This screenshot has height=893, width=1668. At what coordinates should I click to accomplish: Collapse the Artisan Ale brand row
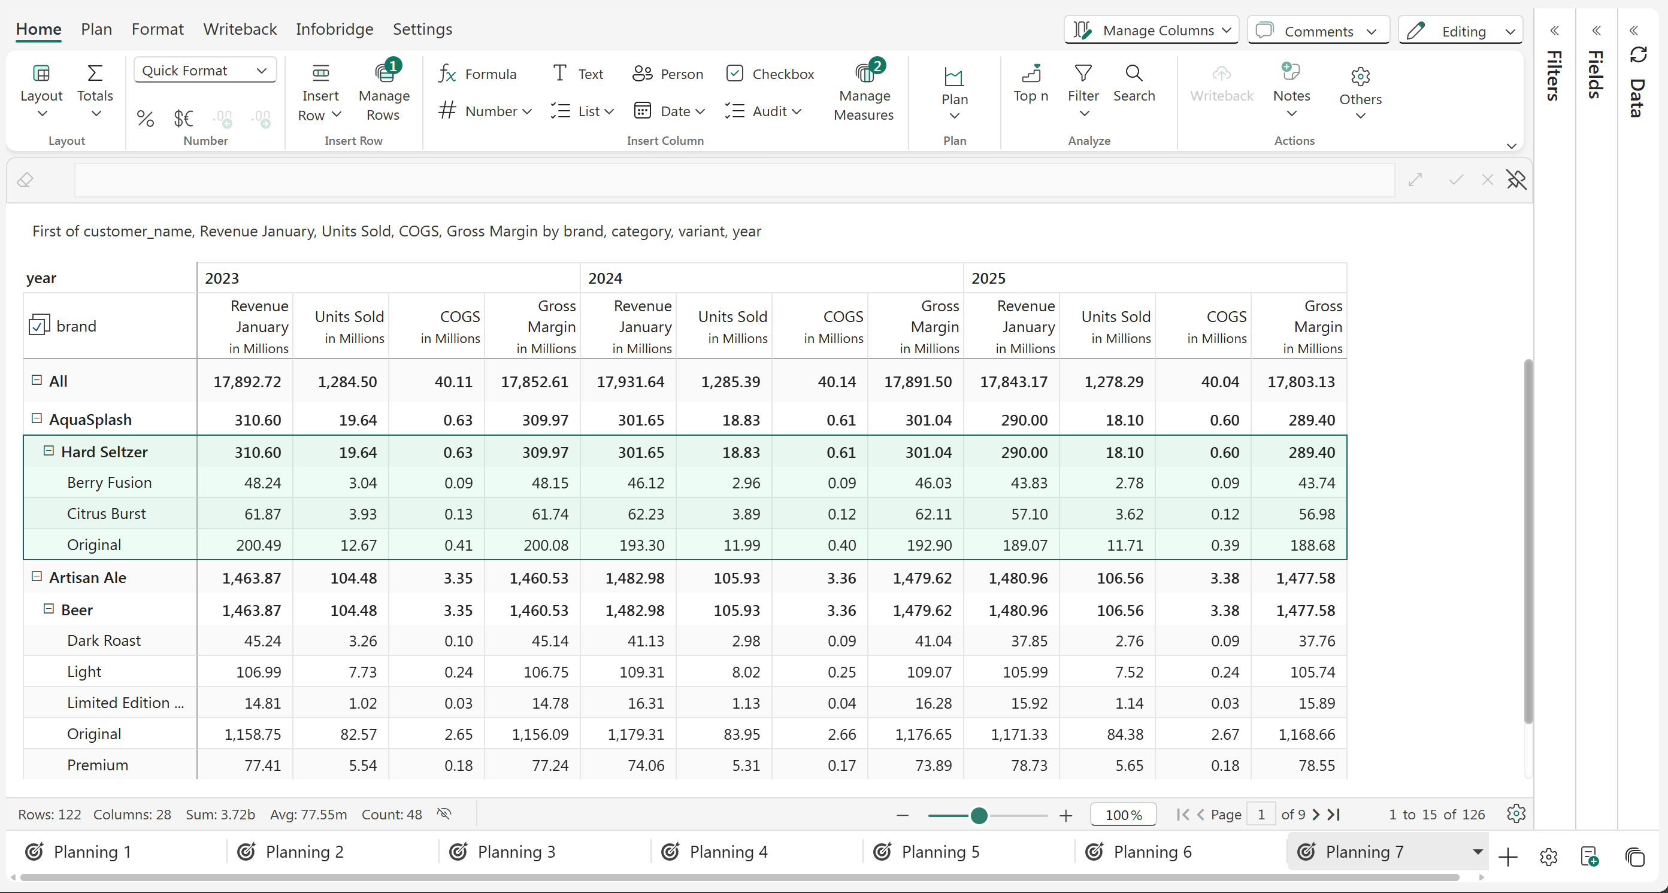37,576
